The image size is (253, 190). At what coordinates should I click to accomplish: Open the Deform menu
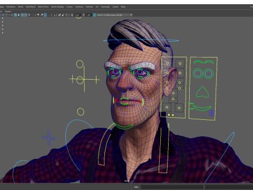point(89,7)
